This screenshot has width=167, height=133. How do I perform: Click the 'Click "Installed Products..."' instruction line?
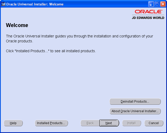pyautogui.click(x=51, y=51)
